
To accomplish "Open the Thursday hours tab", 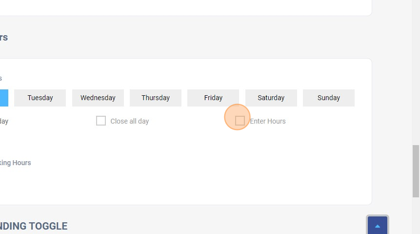I will (x=156, y=98).
